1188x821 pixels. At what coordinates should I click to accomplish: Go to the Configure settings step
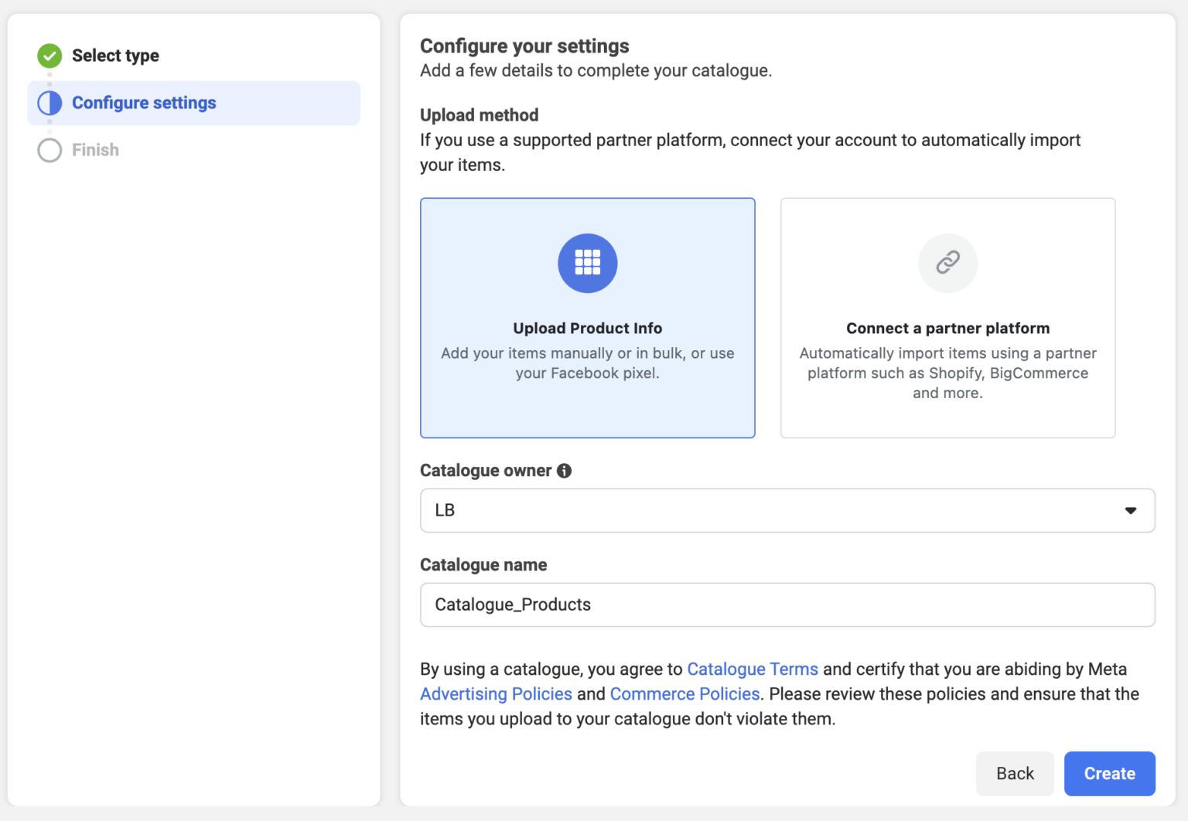[144, 103]
